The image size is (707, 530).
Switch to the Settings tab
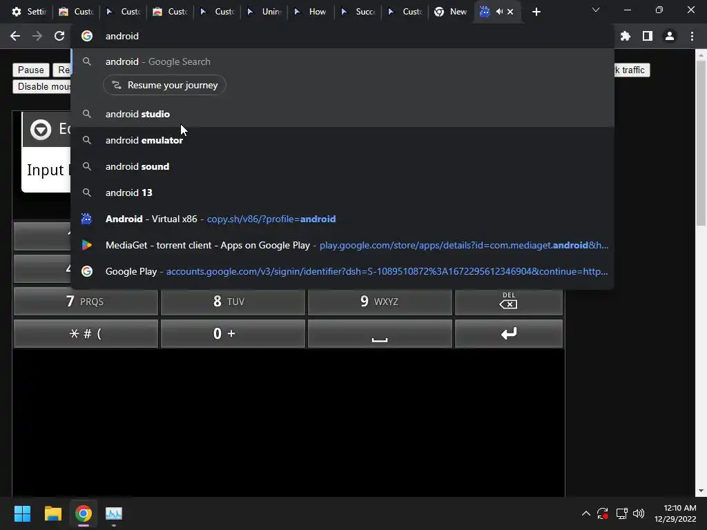pyautogui.click(x=28, y=12)
